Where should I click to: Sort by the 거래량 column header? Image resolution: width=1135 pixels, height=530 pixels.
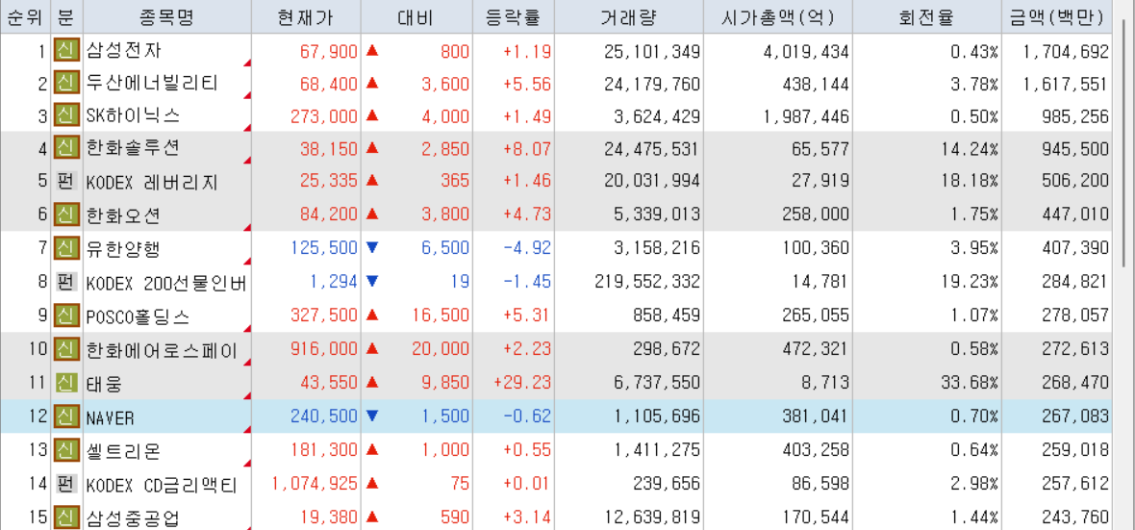click(628, 17)
